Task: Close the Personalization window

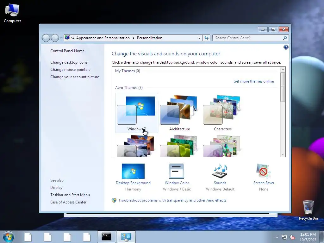Action: 283,29
